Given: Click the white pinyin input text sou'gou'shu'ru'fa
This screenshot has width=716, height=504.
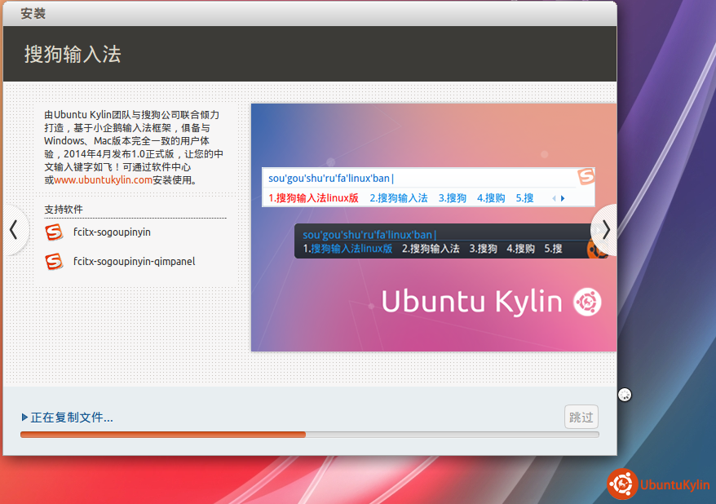Looking at the screenshot, I should 331,178.
